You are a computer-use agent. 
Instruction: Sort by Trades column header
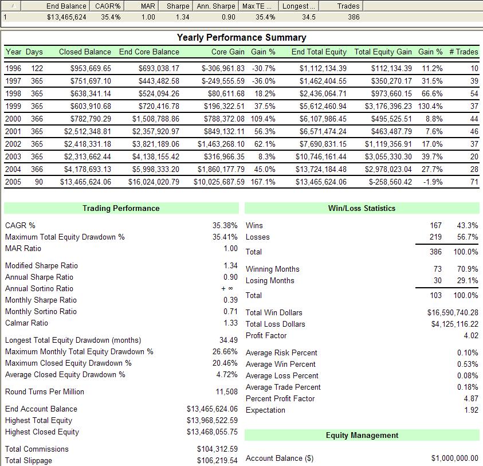[x=348, y=6]
